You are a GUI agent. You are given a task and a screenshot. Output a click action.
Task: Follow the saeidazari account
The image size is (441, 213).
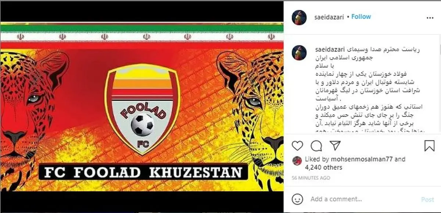[x=361, y=17]
